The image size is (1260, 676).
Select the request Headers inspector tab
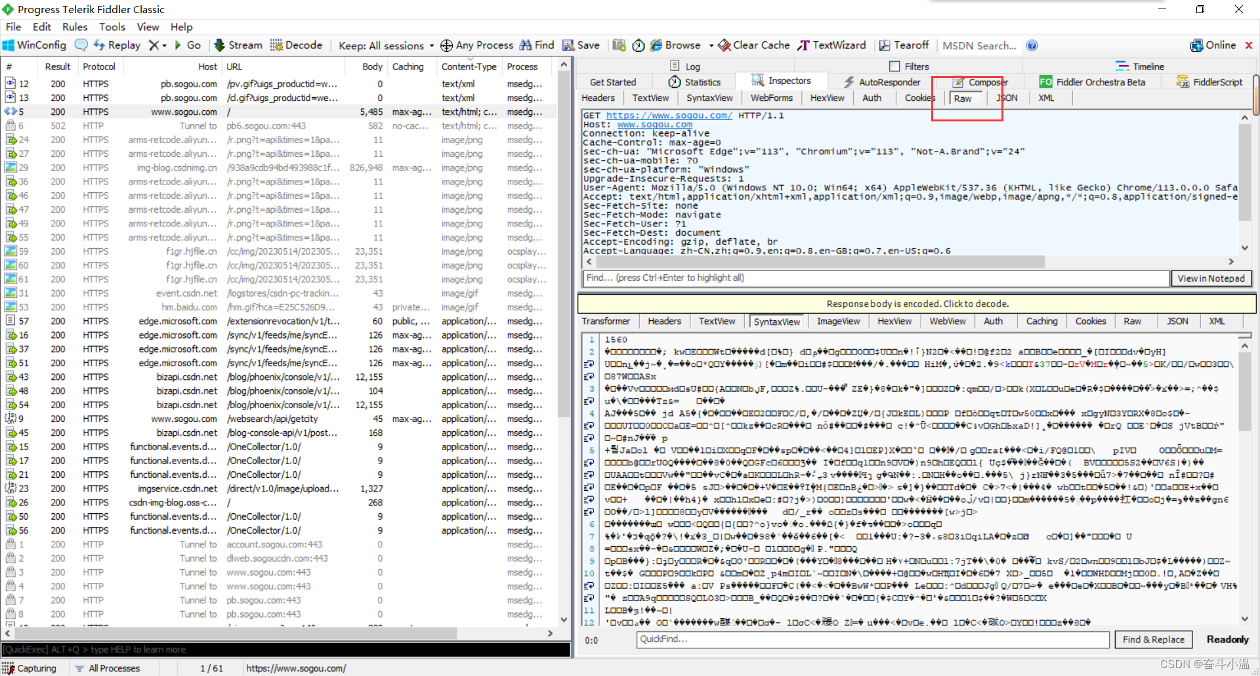pos(598,98)
